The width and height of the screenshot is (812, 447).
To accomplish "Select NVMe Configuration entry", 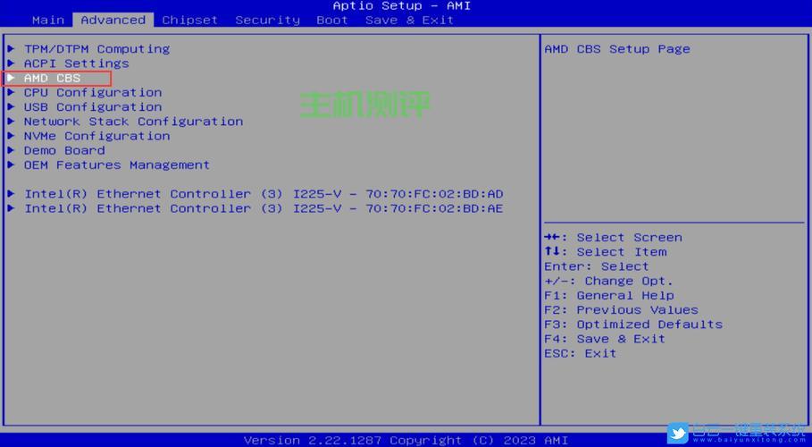I will coord(96,136).
